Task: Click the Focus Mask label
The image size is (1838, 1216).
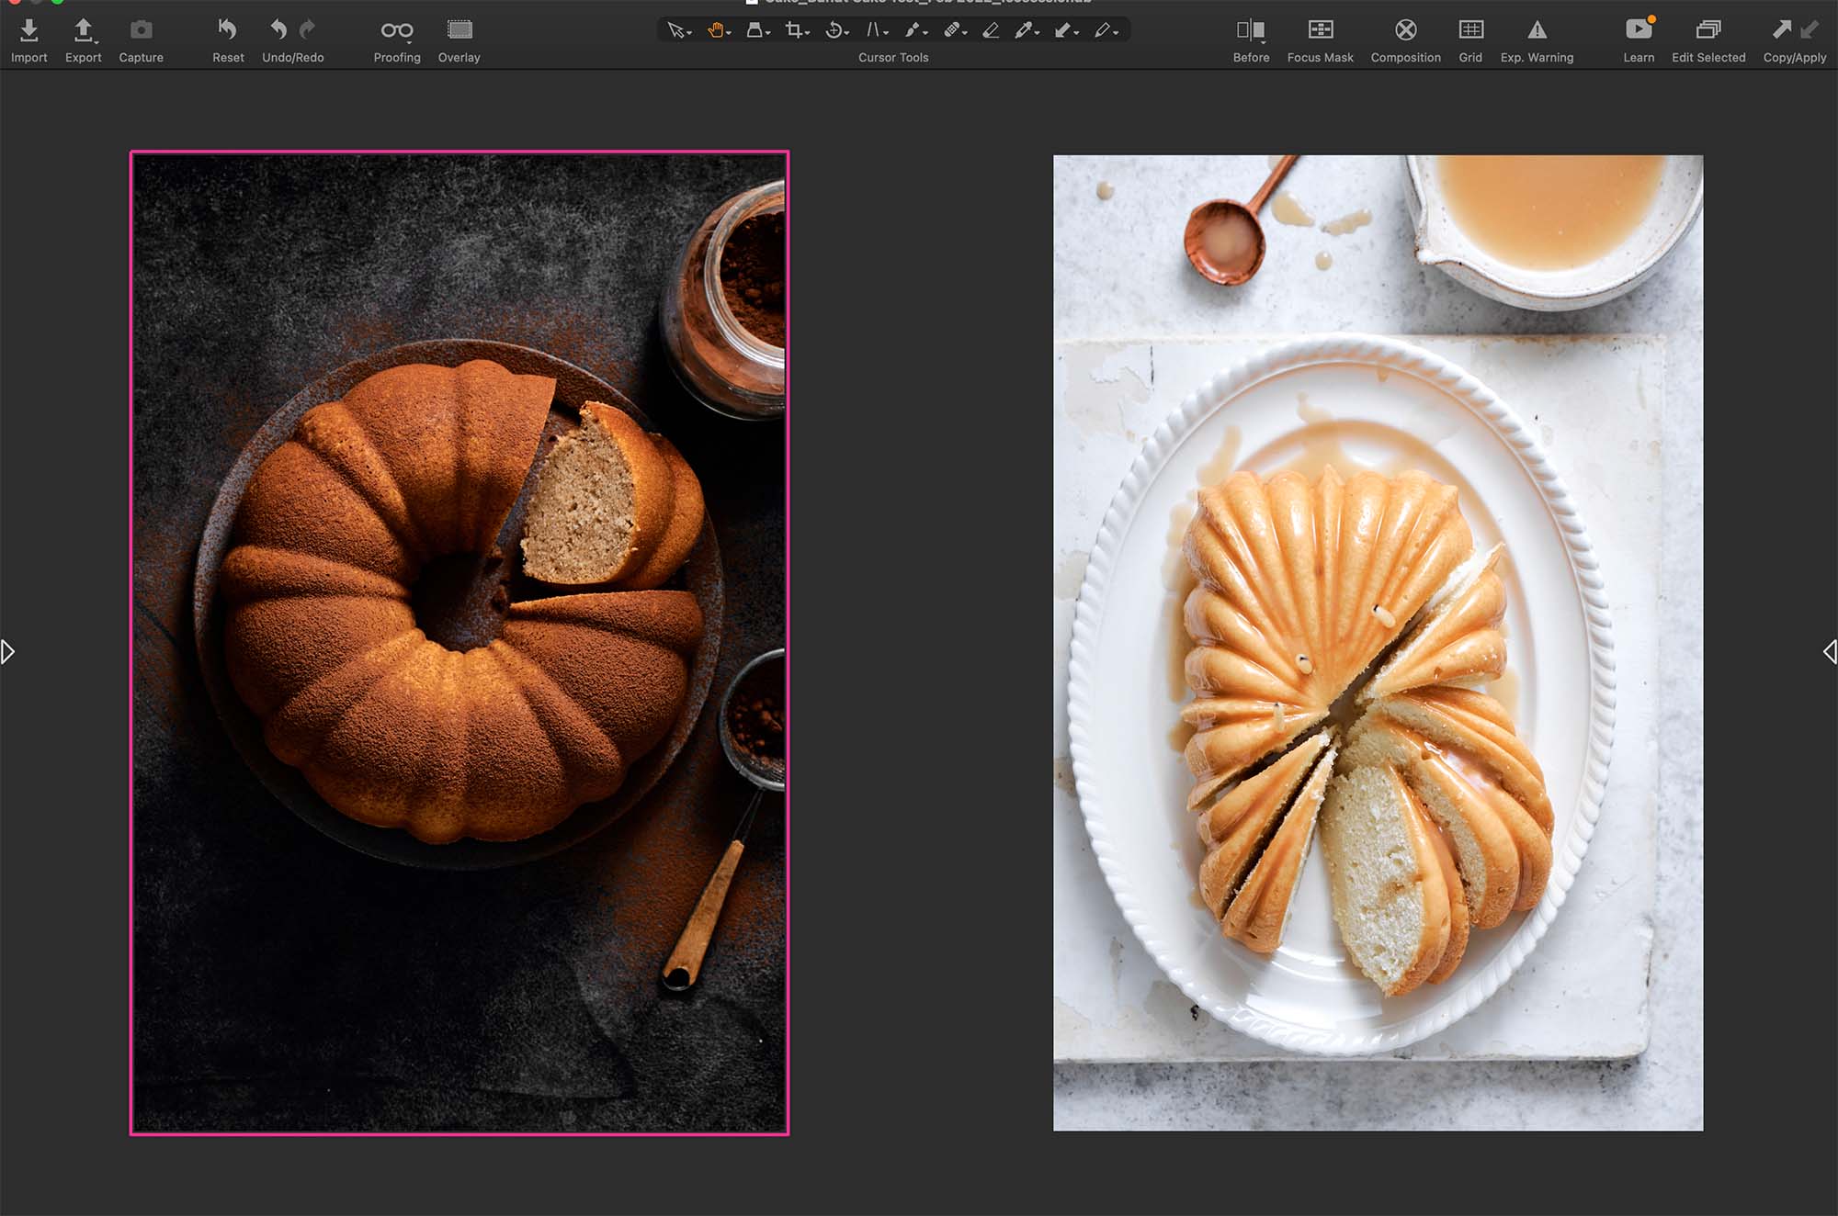Action: tap(1321, 58)
